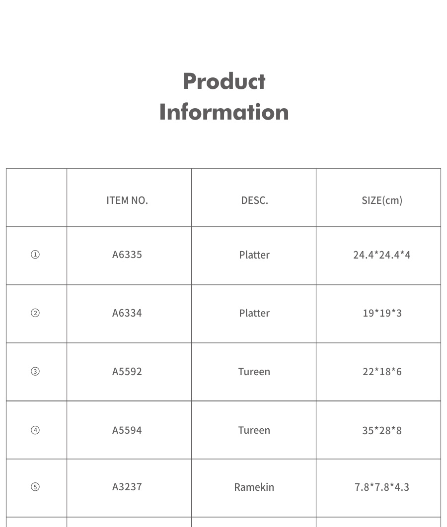Select item number A5594
Image resolution: width=447 pixels, height=527 pixels.
[x=127, y=430]
